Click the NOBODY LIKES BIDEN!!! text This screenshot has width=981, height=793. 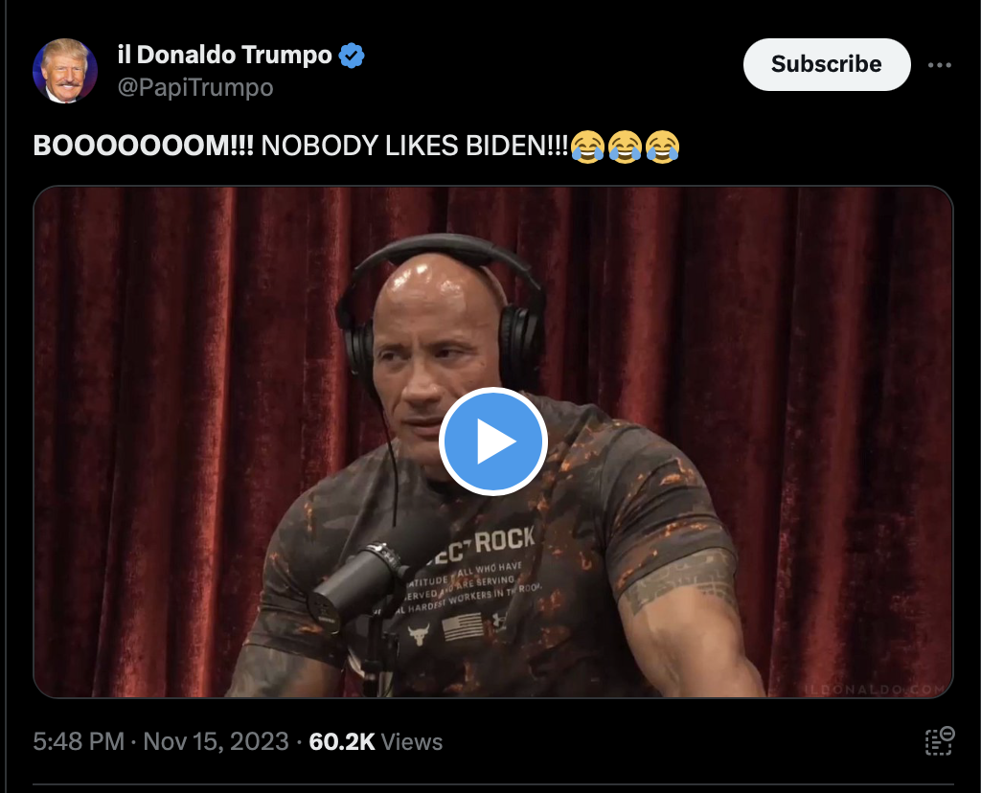click(x=414, y=146)
